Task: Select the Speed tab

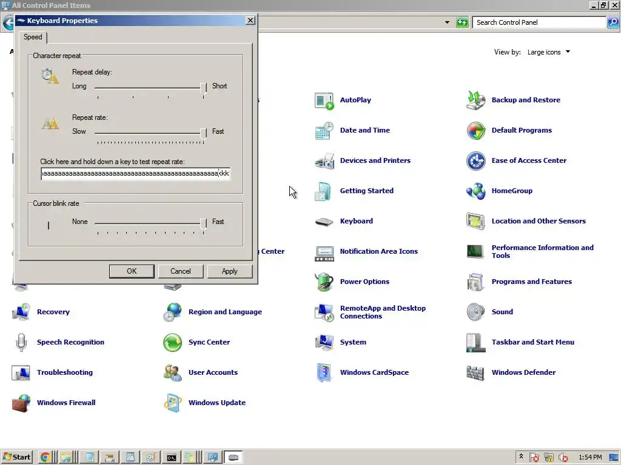Action: (x=33, y=37)
